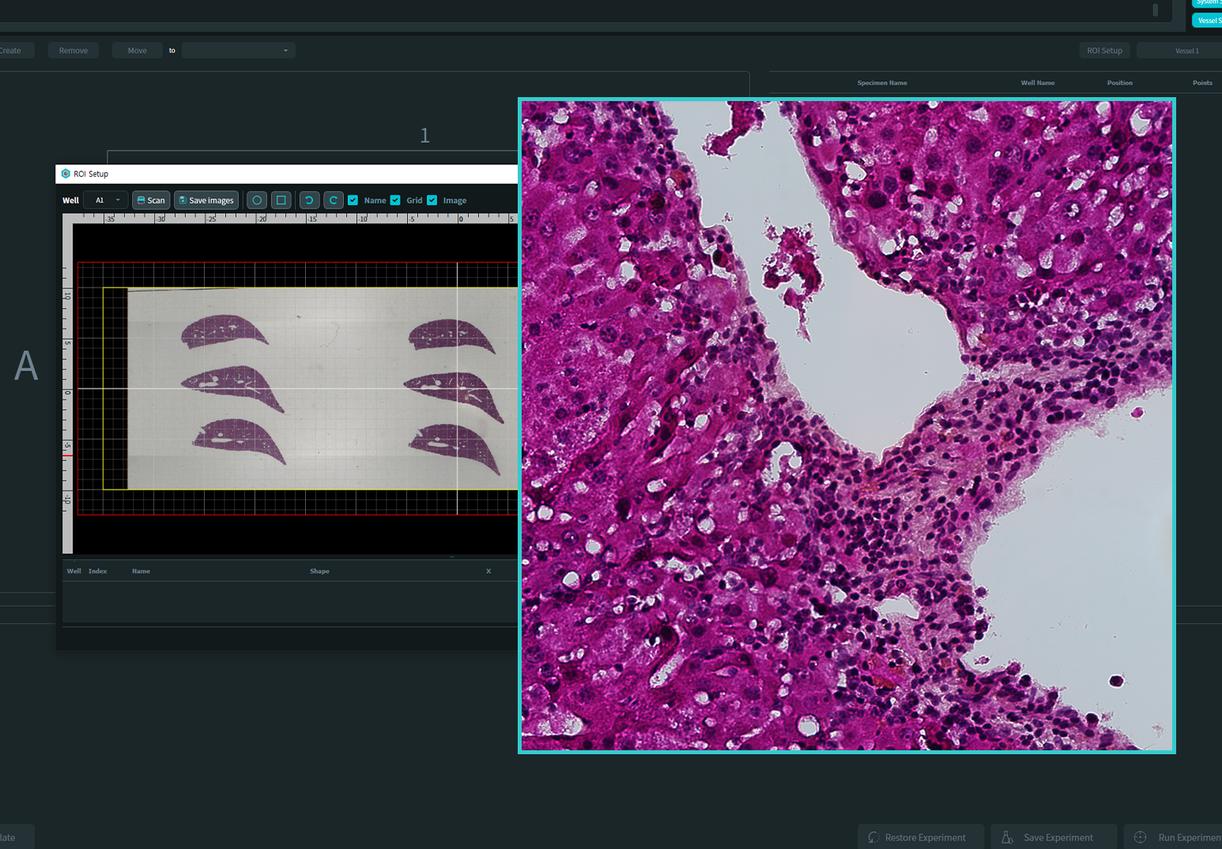The image size is (1222, 849).
Task: Toggle the Image checkbox
Action: click(432, 201)
